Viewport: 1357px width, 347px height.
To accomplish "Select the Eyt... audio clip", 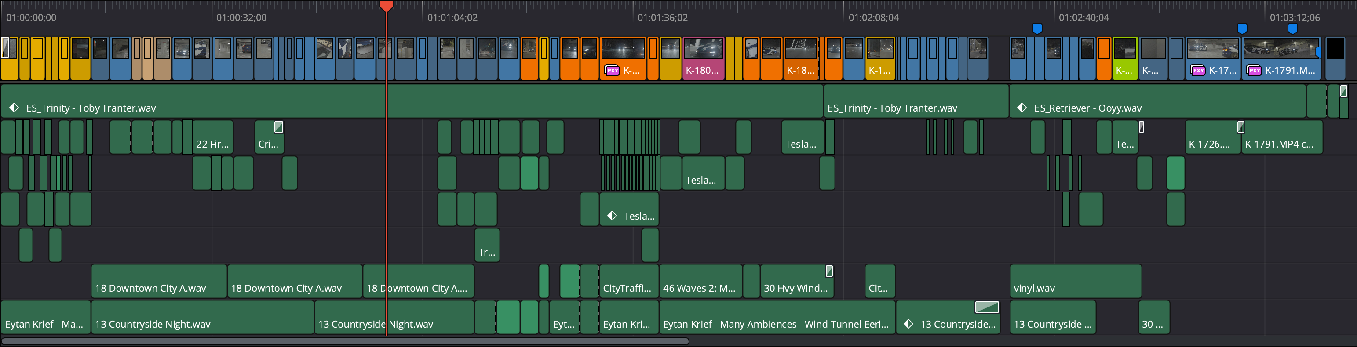I will point(564,317).
